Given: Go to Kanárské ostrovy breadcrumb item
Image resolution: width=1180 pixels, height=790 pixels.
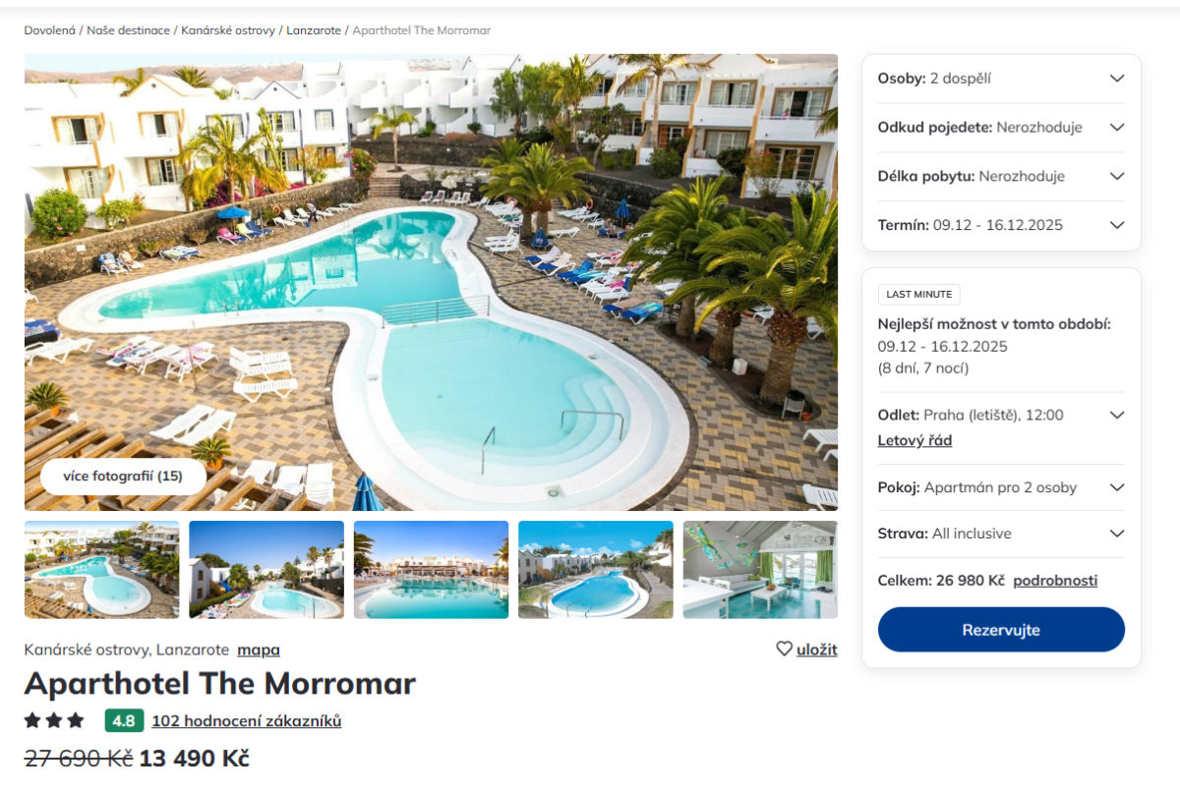Looking at the screenshot, I should coord(228,30).
